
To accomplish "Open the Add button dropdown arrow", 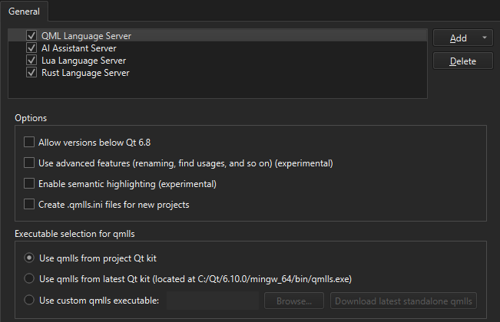I will [x=485, y=38].
